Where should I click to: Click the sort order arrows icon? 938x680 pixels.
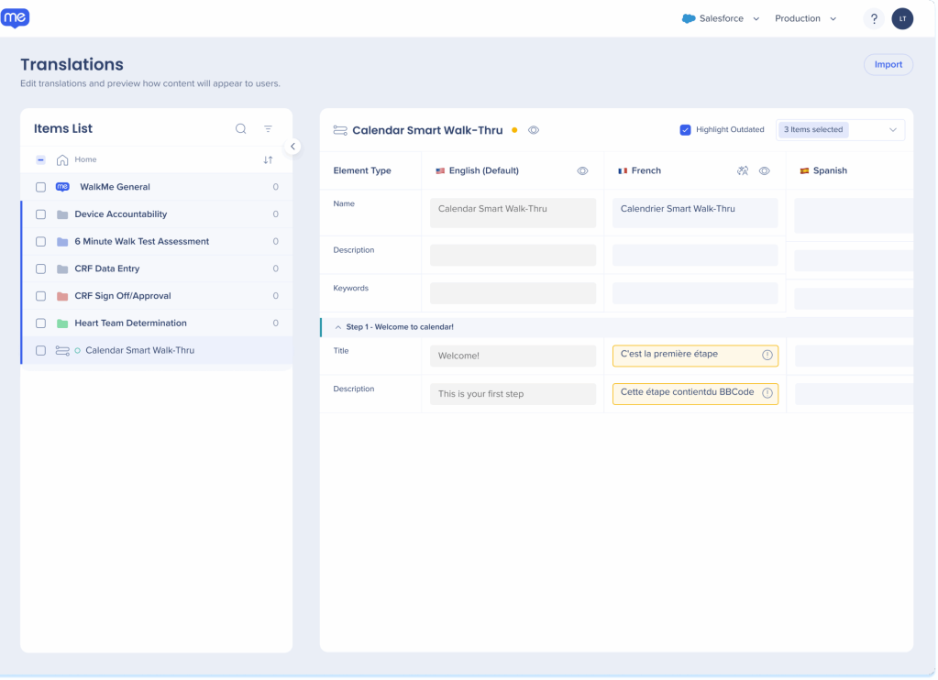pyautogui.click(x=268, y=159)
